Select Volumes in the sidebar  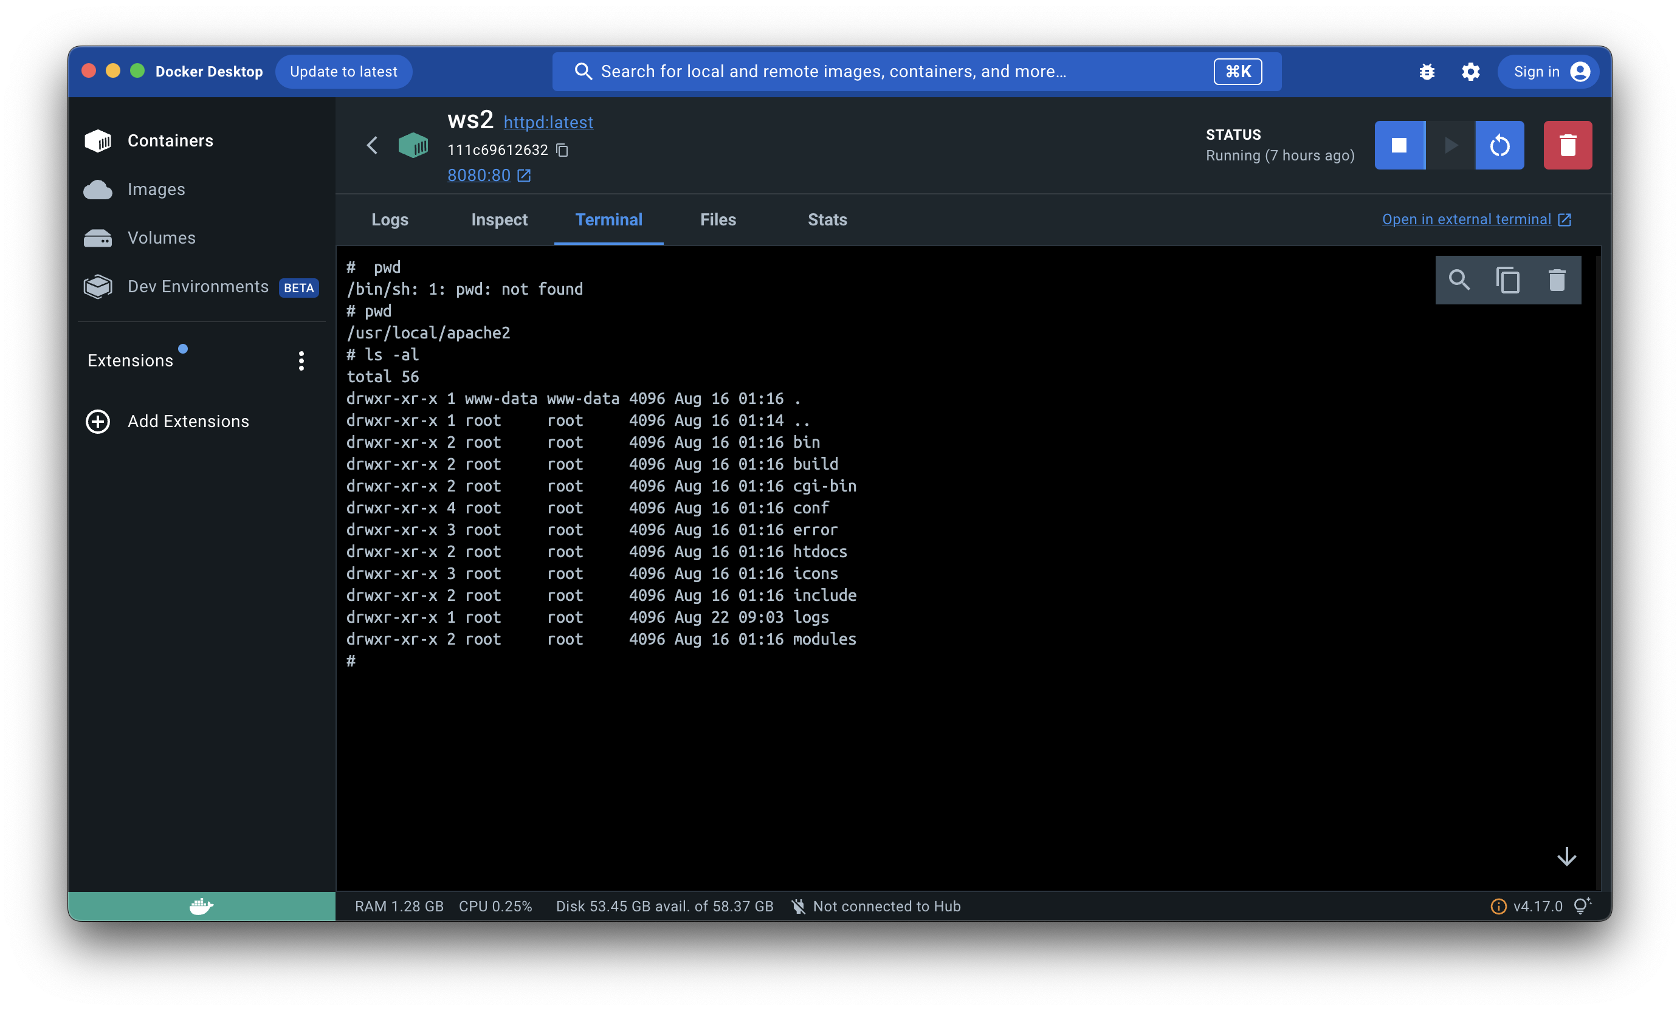(x=161, y=238)
